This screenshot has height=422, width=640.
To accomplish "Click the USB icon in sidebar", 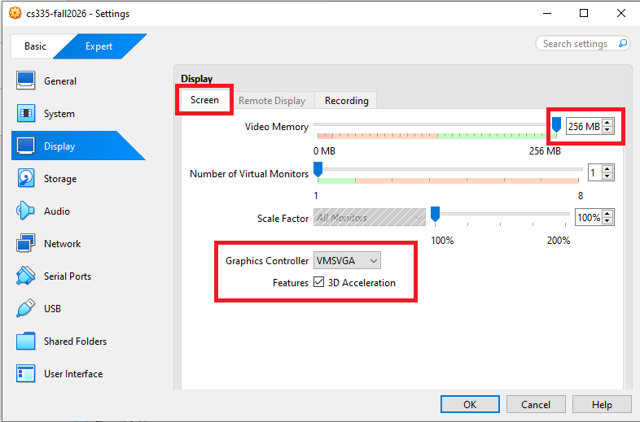I will point(26,309).
